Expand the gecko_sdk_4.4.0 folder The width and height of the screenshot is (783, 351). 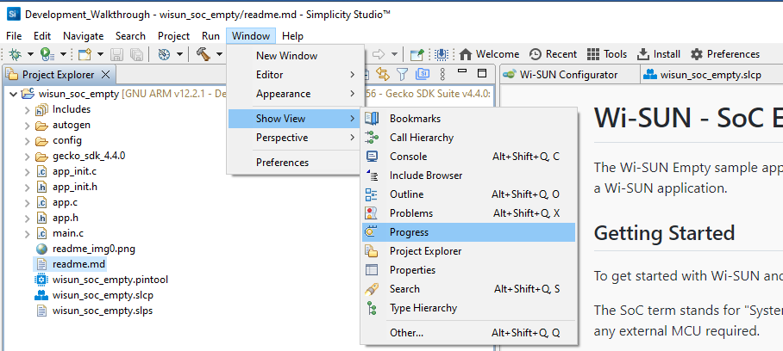pyautogui.click(x=27, y=156)
